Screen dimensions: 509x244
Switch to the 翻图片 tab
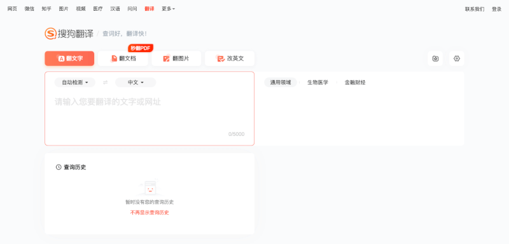176,58
